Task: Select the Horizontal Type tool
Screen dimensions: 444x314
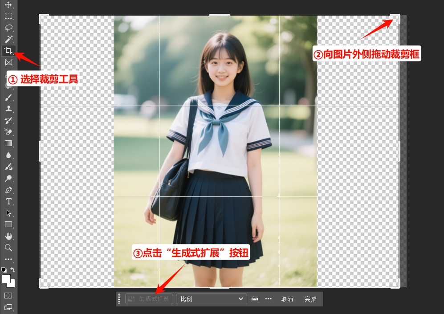Action: (x=8, y=201)
